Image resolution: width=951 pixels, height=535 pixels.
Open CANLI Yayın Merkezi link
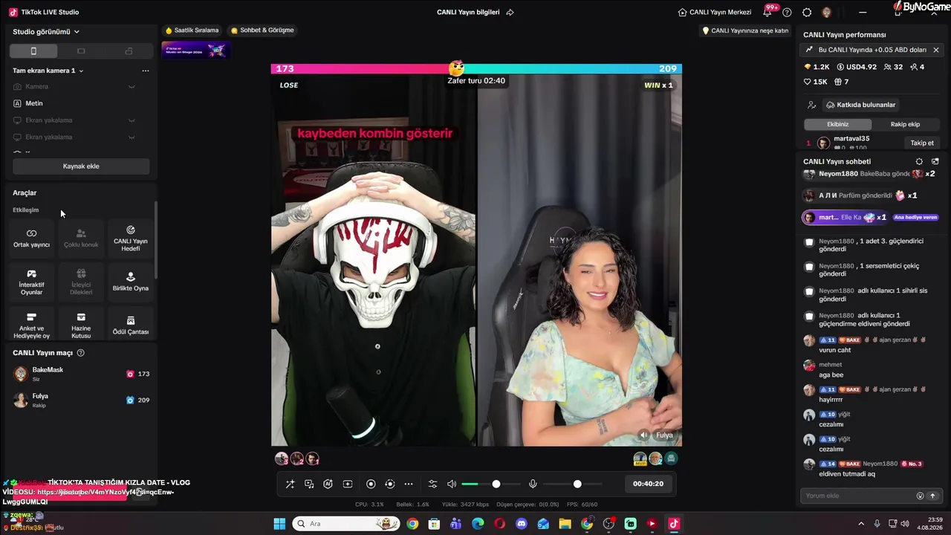coord(715,12)
